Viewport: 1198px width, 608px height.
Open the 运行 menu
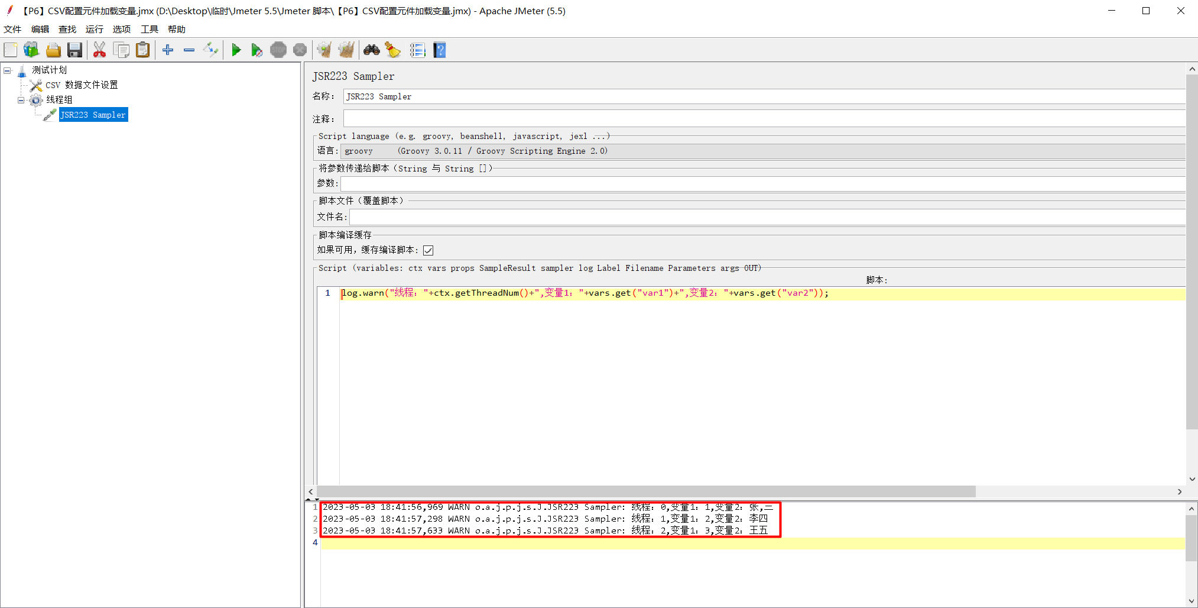click(x=95, y=29)
